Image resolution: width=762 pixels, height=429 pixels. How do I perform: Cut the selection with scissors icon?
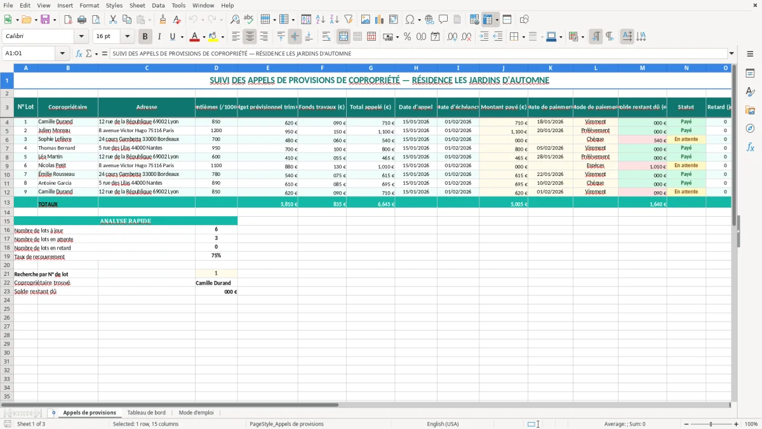[113, 20]
